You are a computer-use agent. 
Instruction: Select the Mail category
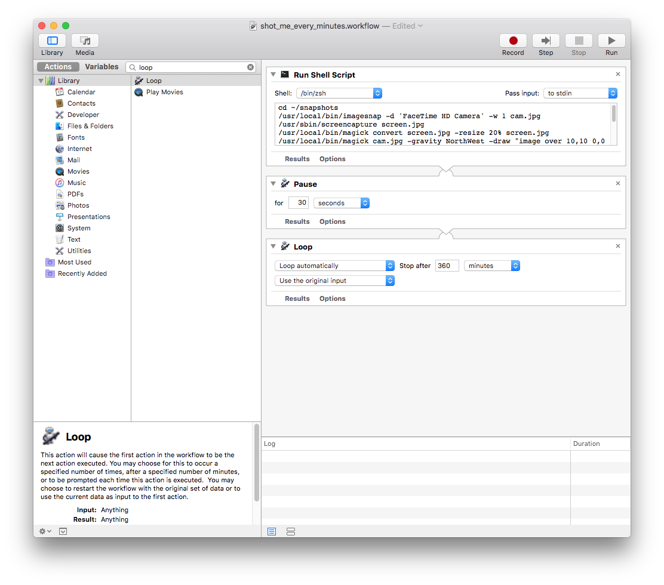tap(73, 160)
